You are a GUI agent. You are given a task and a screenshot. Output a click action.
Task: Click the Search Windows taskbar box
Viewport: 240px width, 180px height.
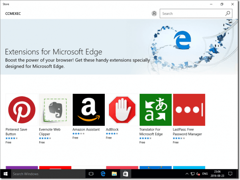48,174
